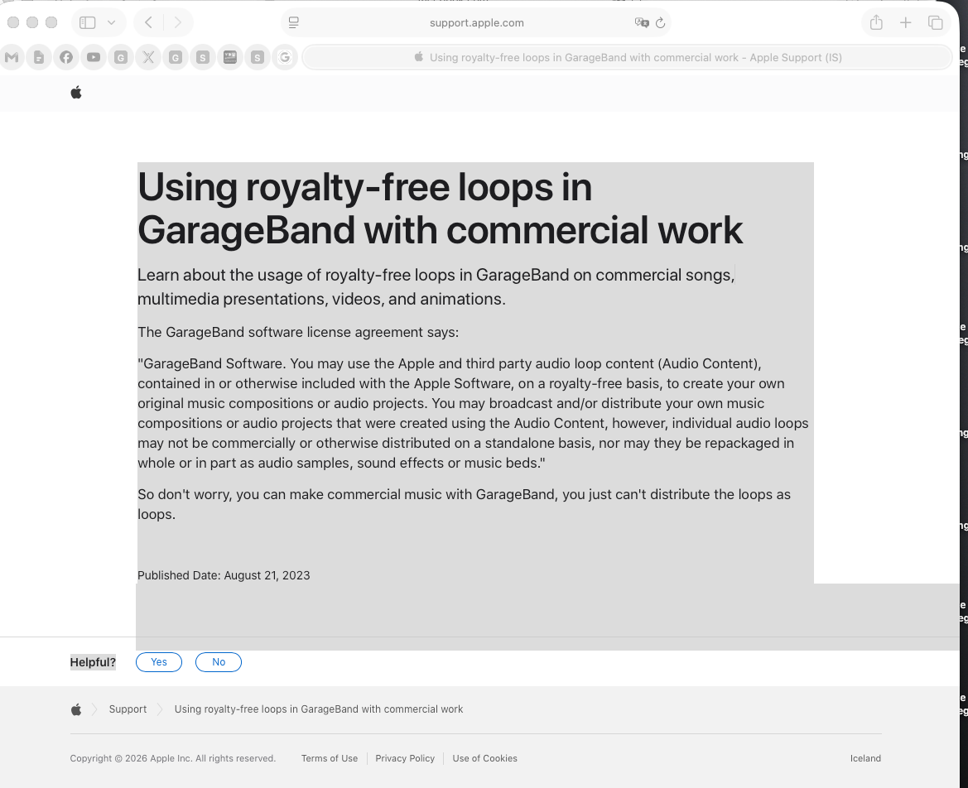Open the YouTube pinned tab

94,57
